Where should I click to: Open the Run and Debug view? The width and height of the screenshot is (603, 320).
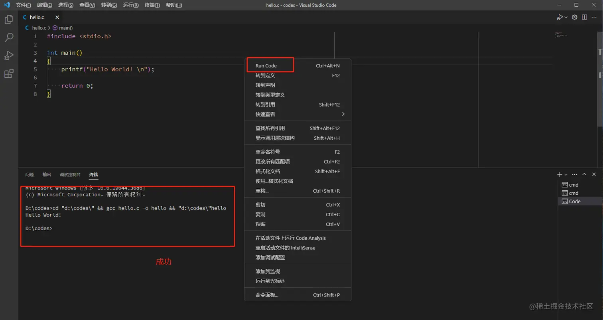click(9, 55)
